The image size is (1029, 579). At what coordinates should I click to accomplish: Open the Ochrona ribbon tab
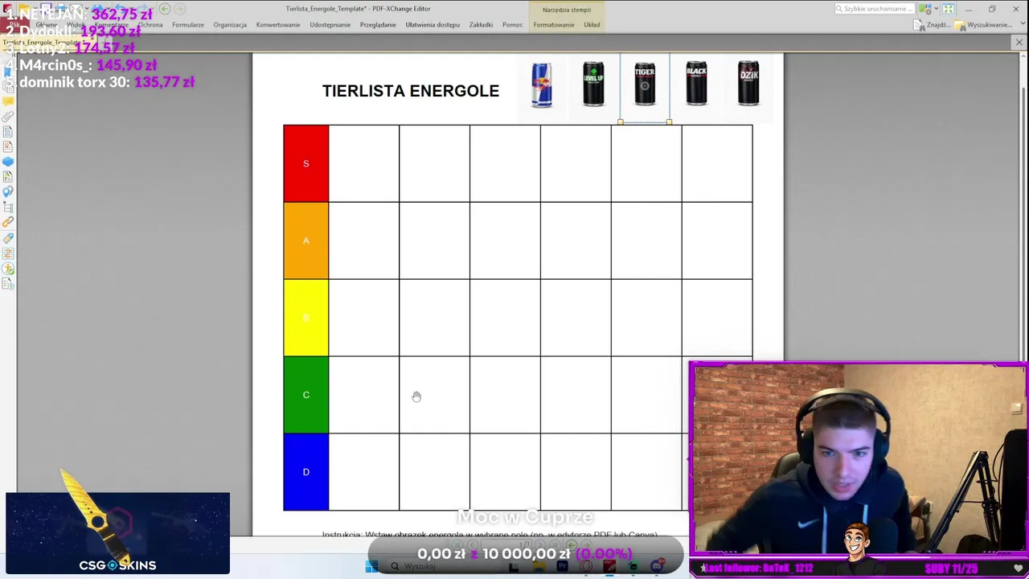150,25
